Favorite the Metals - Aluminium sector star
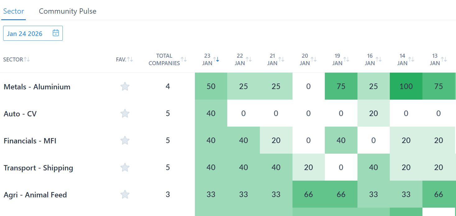456x216 pixels. pos(125,87)
